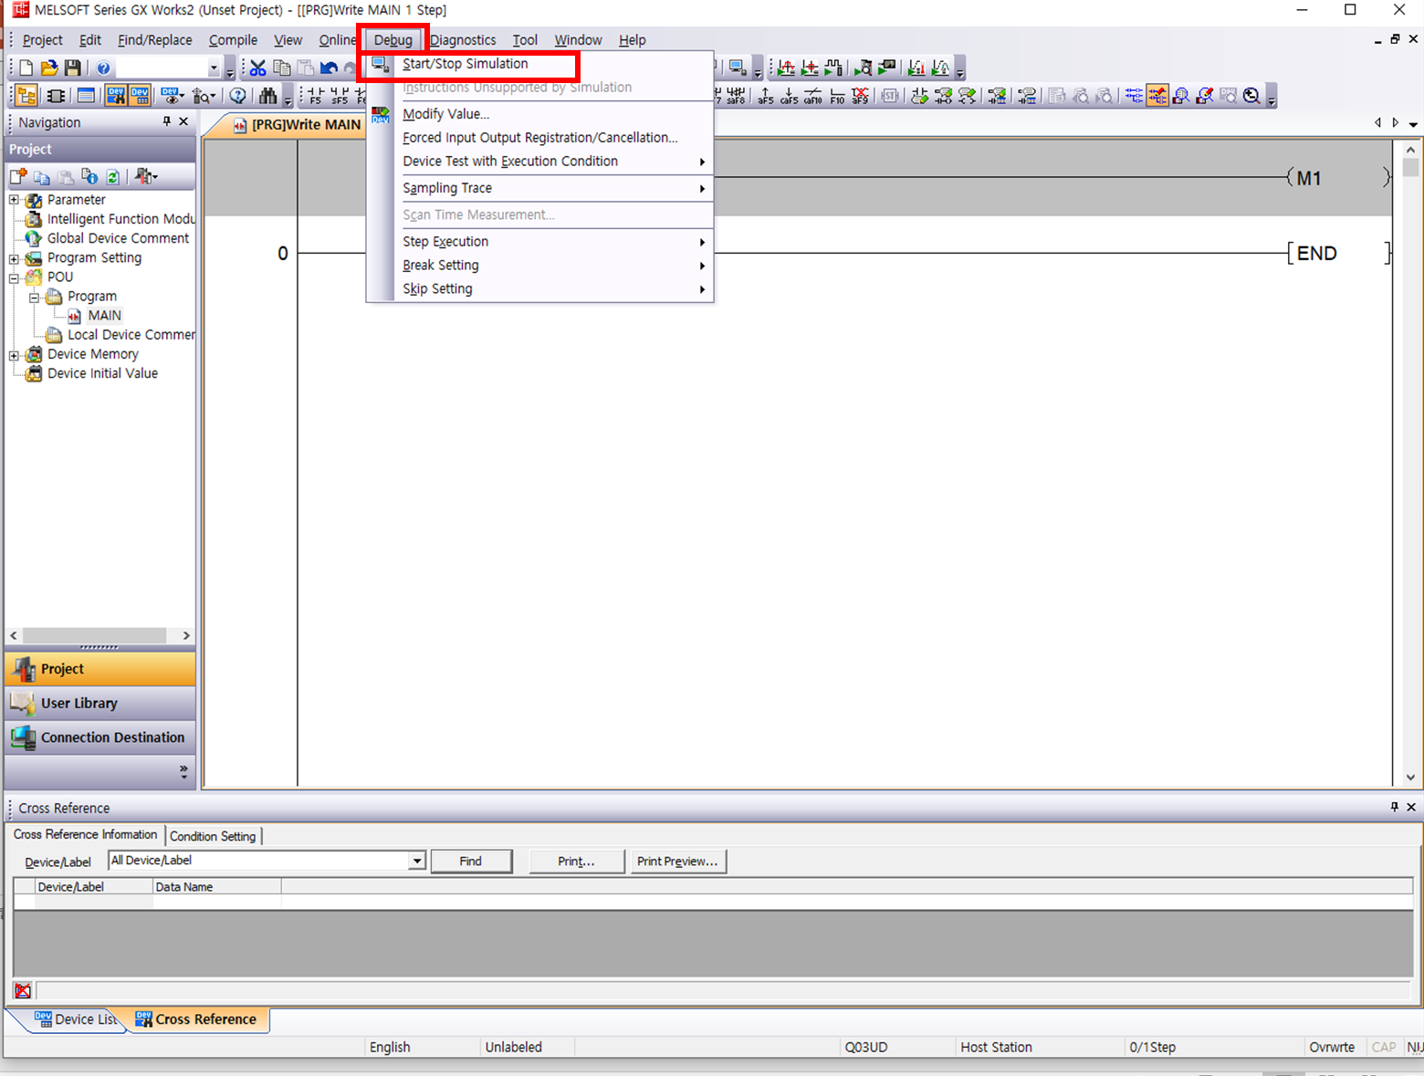
Task: Select MAIN program in project tree
Action: (104, 316)
